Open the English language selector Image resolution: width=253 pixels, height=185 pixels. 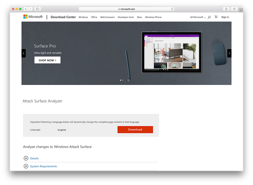click(62, 130)
